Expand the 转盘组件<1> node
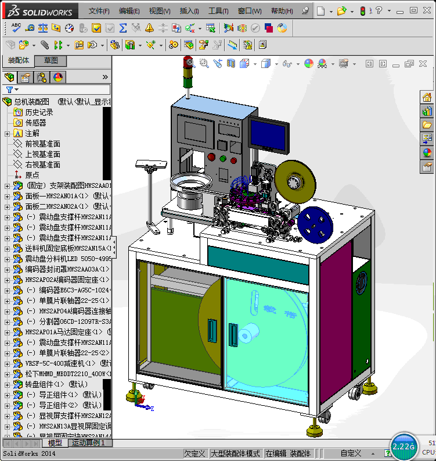Screen dimensions: 436x461 tap(7, 385)
